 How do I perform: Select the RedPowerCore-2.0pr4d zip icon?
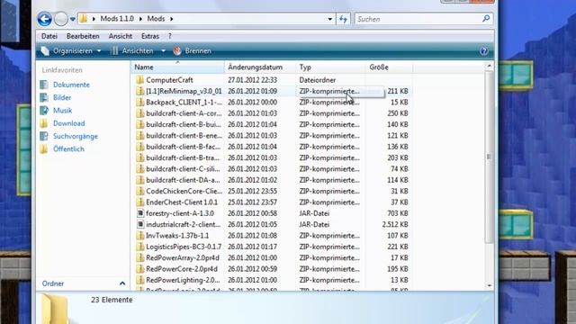[139, 269]
